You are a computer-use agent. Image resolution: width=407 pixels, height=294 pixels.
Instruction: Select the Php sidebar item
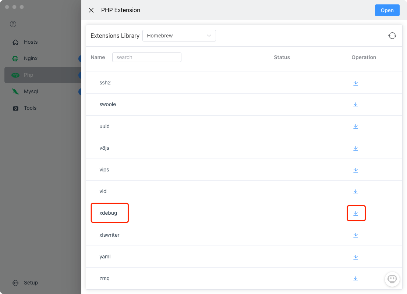click(43, 75)
